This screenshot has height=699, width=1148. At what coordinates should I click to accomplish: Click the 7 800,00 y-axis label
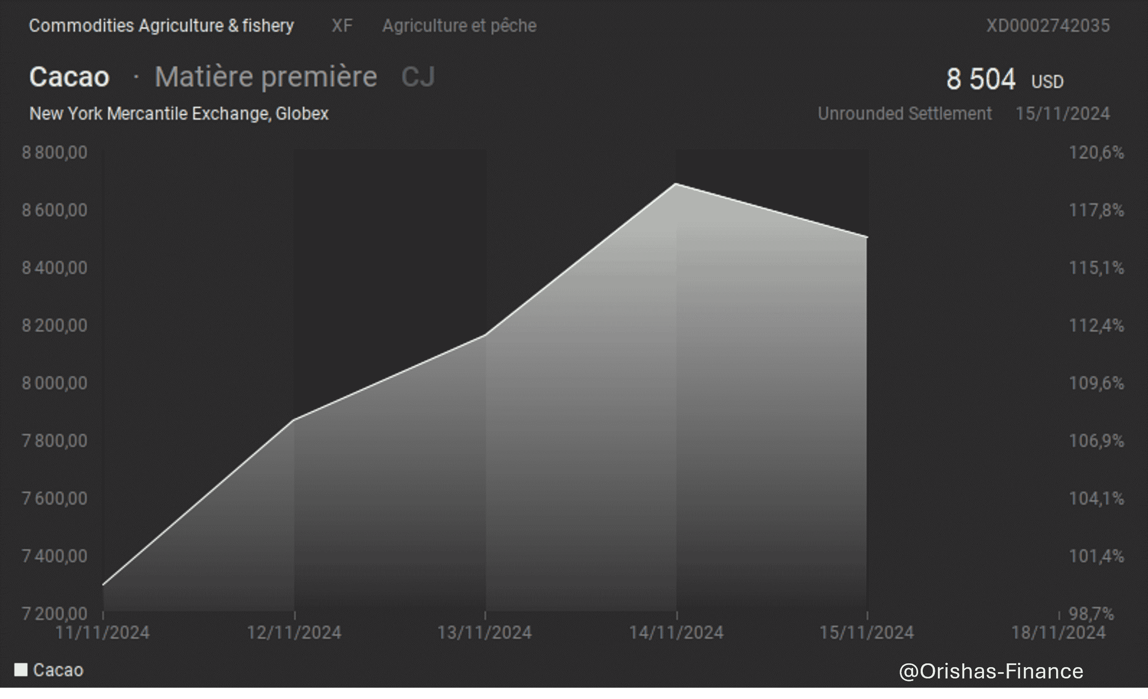point(55,441)
